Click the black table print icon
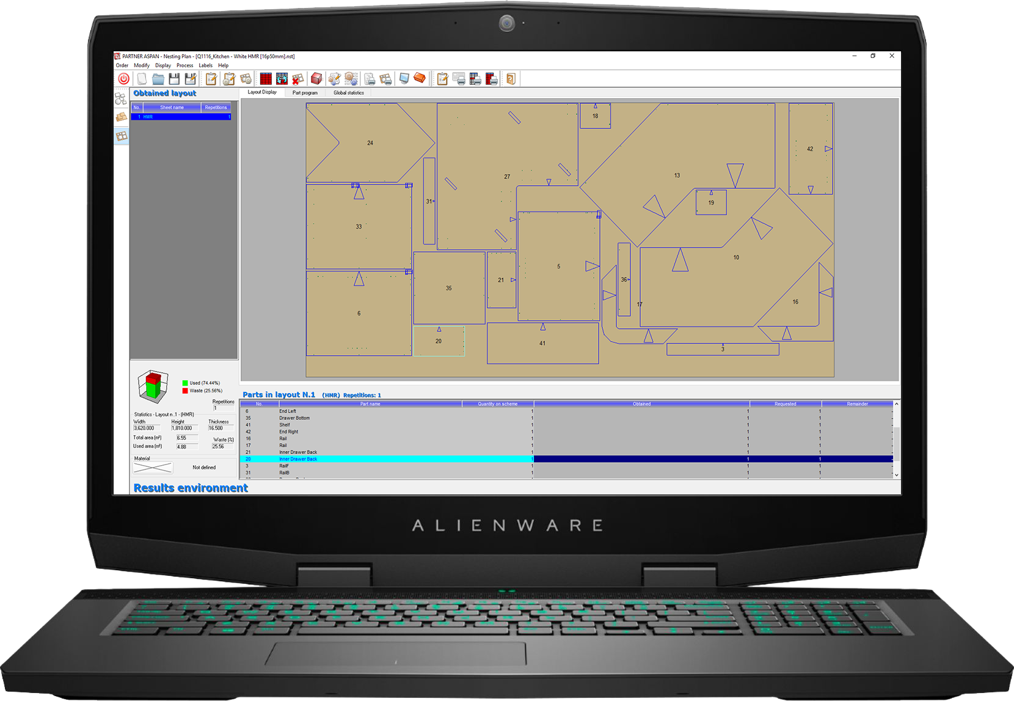 tap(475, 79)
